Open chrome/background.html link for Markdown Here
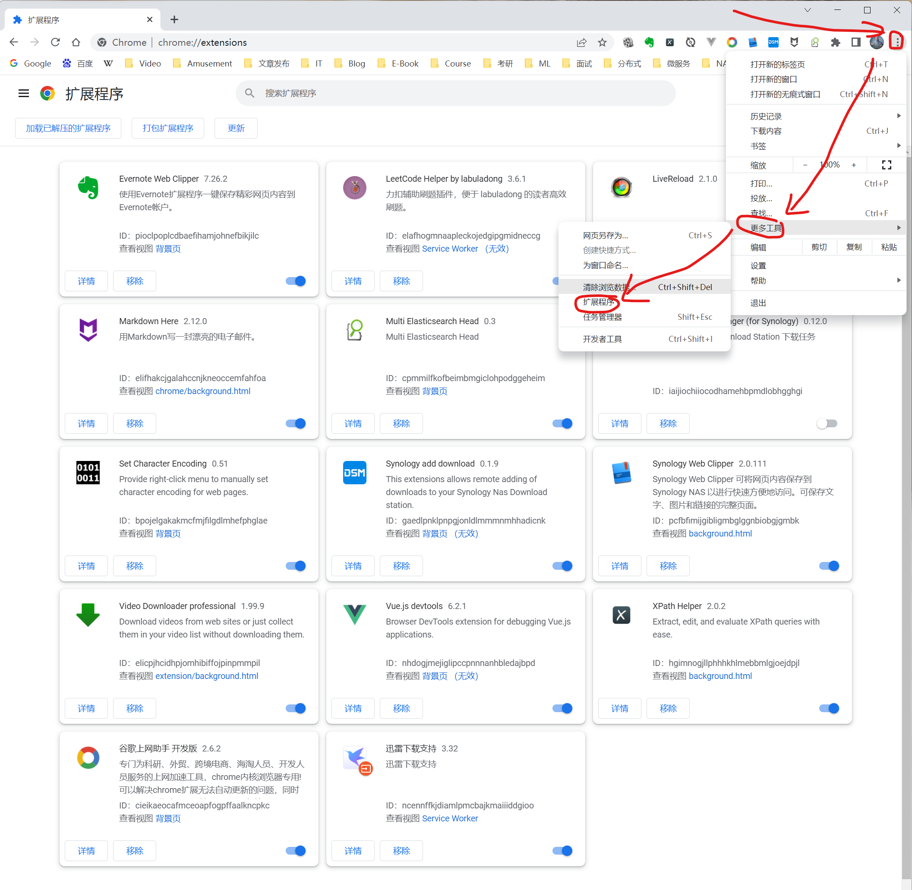Screen dimensions: 912x890 pyautogui.click(x=203, y=391)
